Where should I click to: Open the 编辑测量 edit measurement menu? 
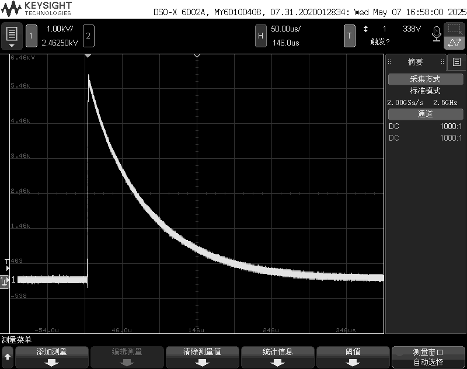pyautogui.click(x=127, y=357)
